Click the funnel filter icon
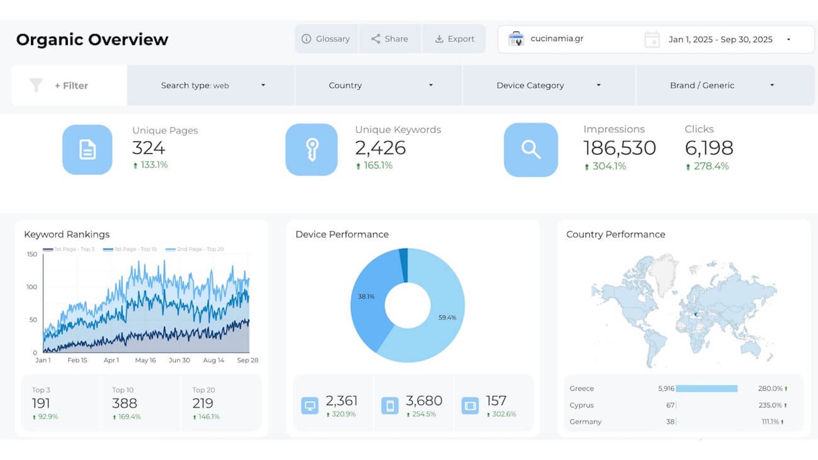818x460 pixels. pyautogui.click(x=36, y=85)
